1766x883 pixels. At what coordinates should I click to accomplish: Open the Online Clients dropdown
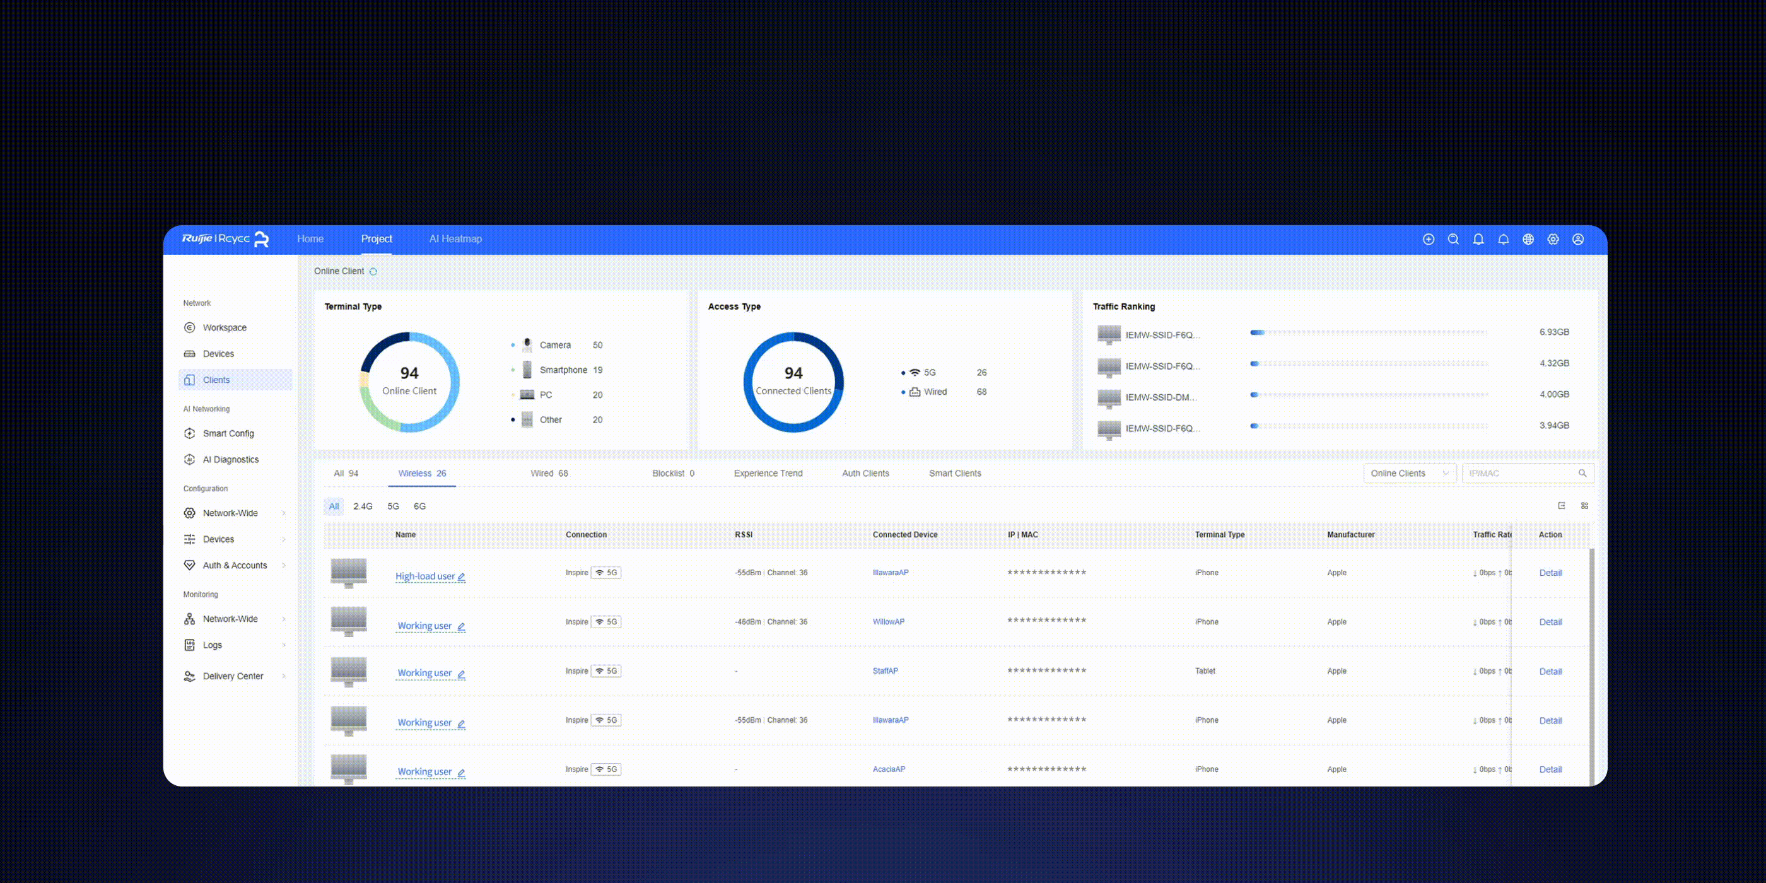coord(1409,474)
